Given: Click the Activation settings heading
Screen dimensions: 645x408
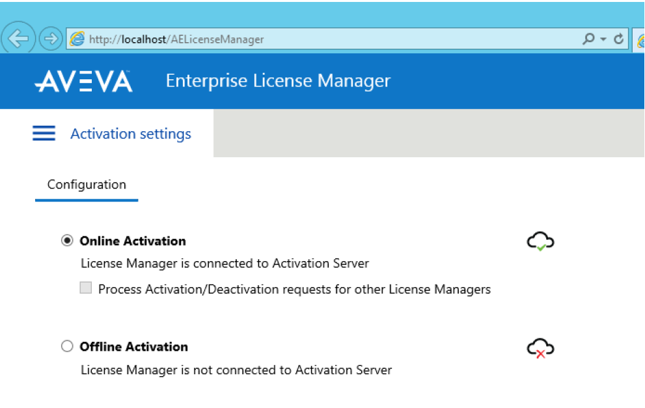Looking at the screenshot, I should [x=131, y=134].
